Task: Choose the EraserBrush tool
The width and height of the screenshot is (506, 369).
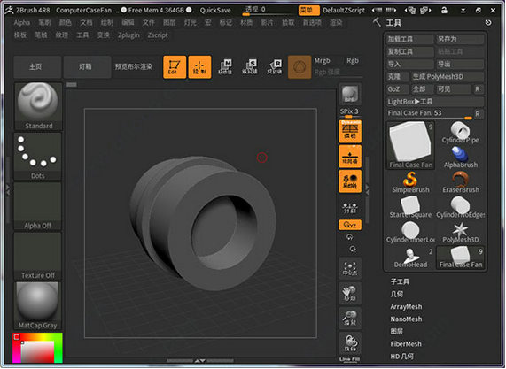Action: [461, 182]
